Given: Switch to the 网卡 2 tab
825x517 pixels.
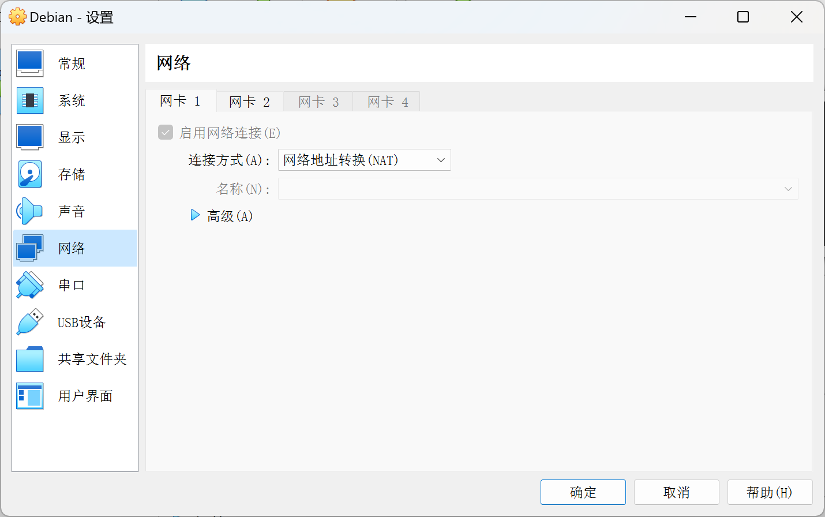Looking at the screenshot, I should tap(250, 102).
